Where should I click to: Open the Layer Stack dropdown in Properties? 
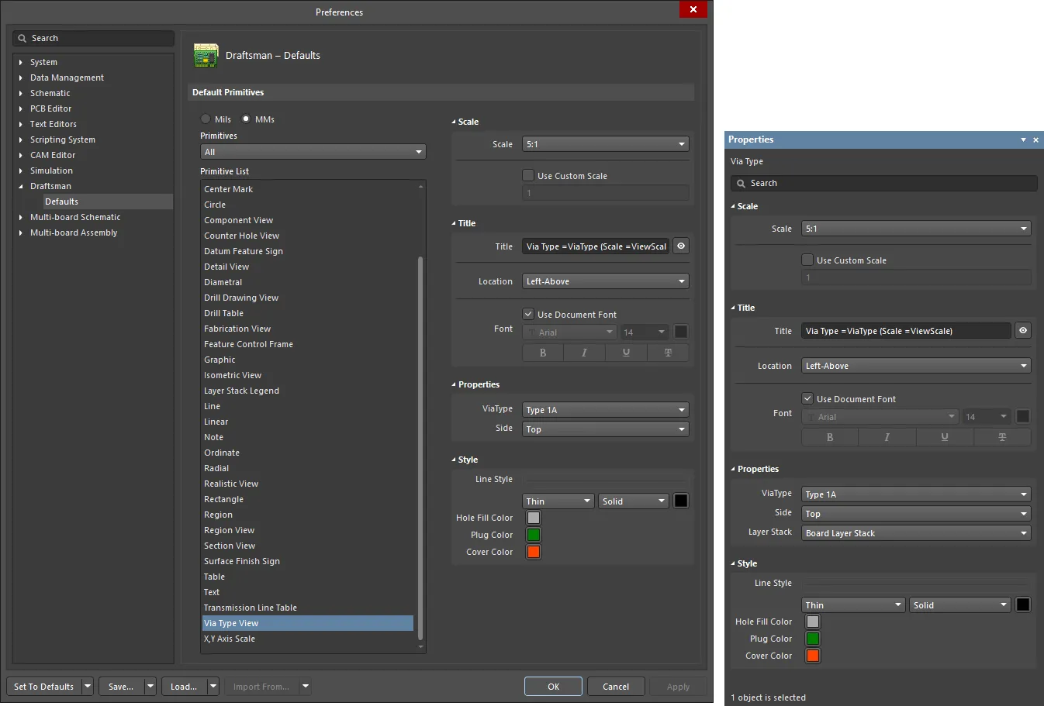pyautogui.click(x=915, y=533)
